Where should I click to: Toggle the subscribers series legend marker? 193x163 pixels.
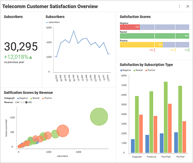click(47, 22)
